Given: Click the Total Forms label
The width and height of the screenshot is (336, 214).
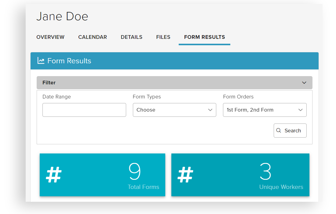Looking at the screenshot, I should pyautogui.click(x=143, y=187).
